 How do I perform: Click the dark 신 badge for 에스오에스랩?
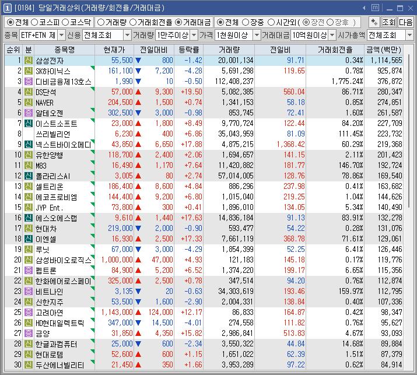(x=29, y=218)
